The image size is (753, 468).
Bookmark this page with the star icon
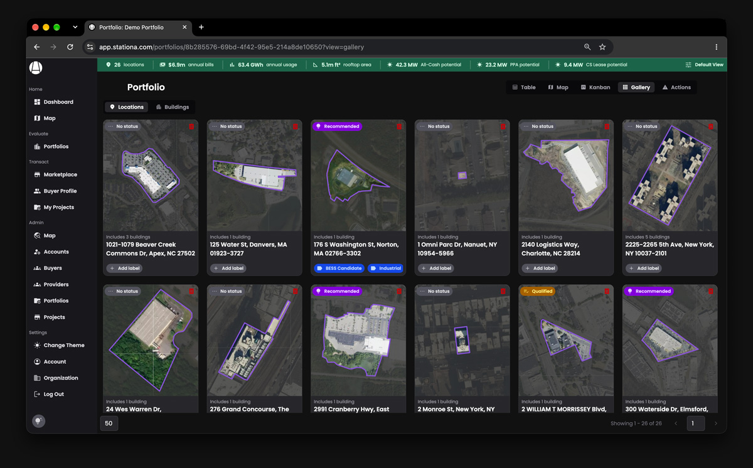tap(602, 47)
